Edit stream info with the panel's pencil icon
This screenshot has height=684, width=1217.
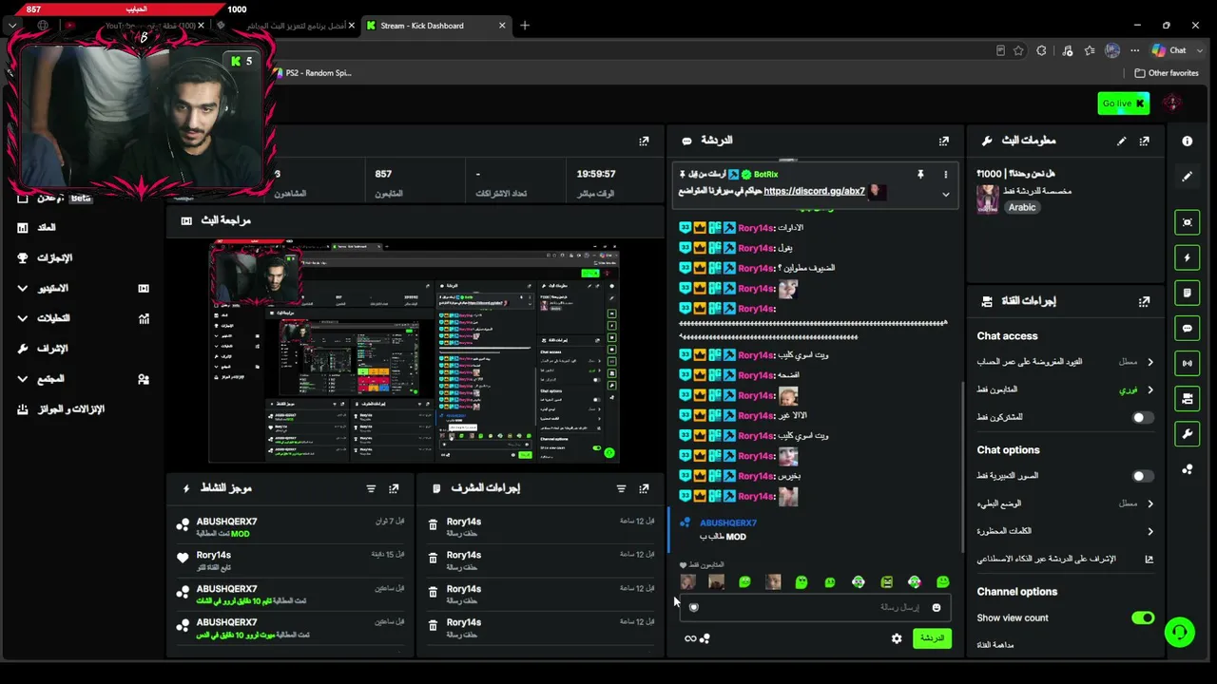point(1121,141)
